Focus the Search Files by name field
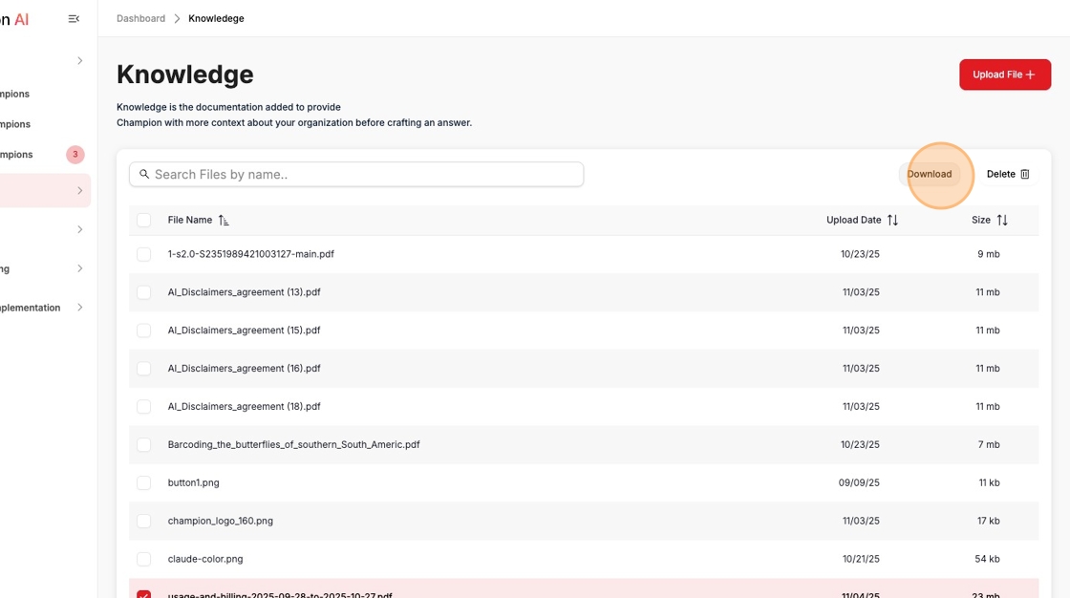Screen dimensions: 1070x598 coord(356,174)
